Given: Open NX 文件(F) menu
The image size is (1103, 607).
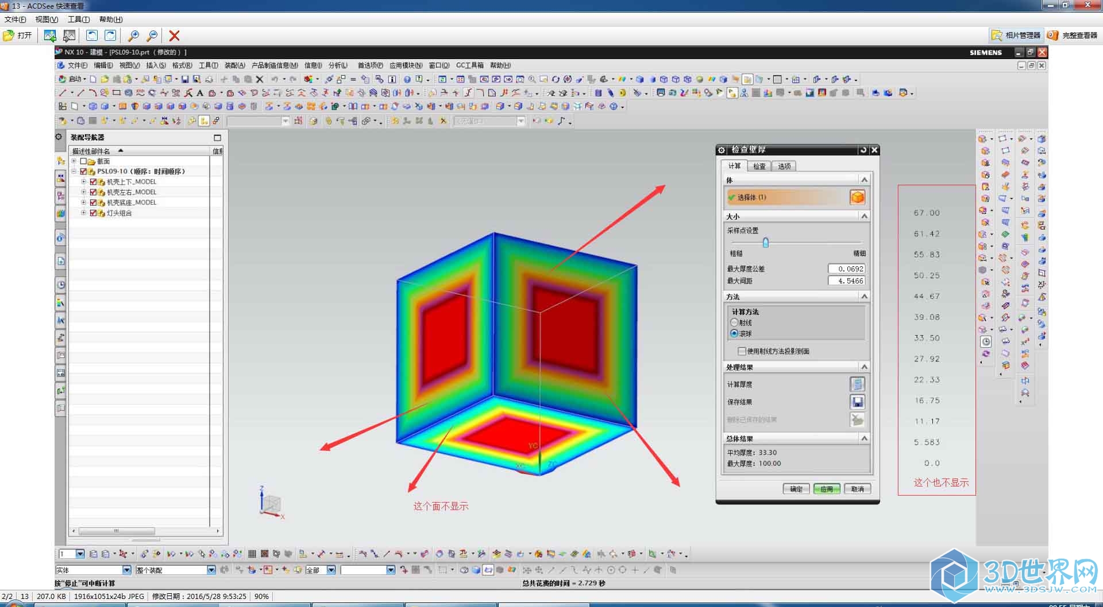Looking at the screenshot, I should click(x=78, y=65).
